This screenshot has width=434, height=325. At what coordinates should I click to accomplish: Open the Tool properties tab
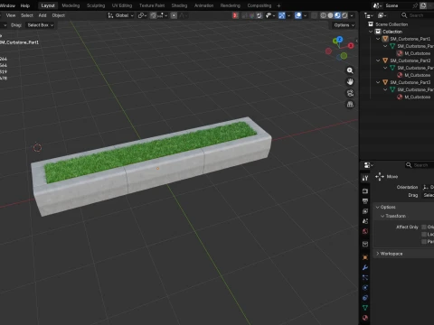(365, 178)
